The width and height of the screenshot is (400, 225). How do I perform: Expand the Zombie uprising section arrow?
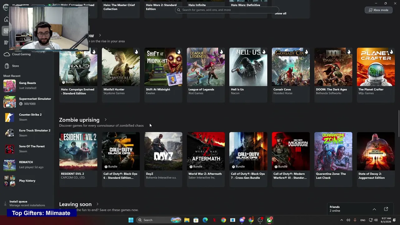pyautogui.click(x=106, y=120)
